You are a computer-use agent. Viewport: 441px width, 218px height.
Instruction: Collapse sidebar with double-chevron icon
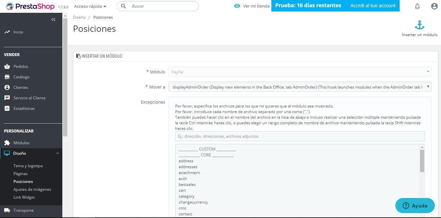click(53, 20)
